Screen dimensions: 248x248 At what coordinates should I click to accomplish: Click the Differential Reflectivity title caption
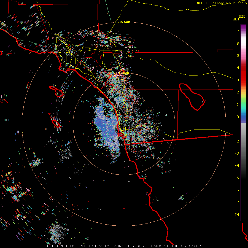[124, 246]
